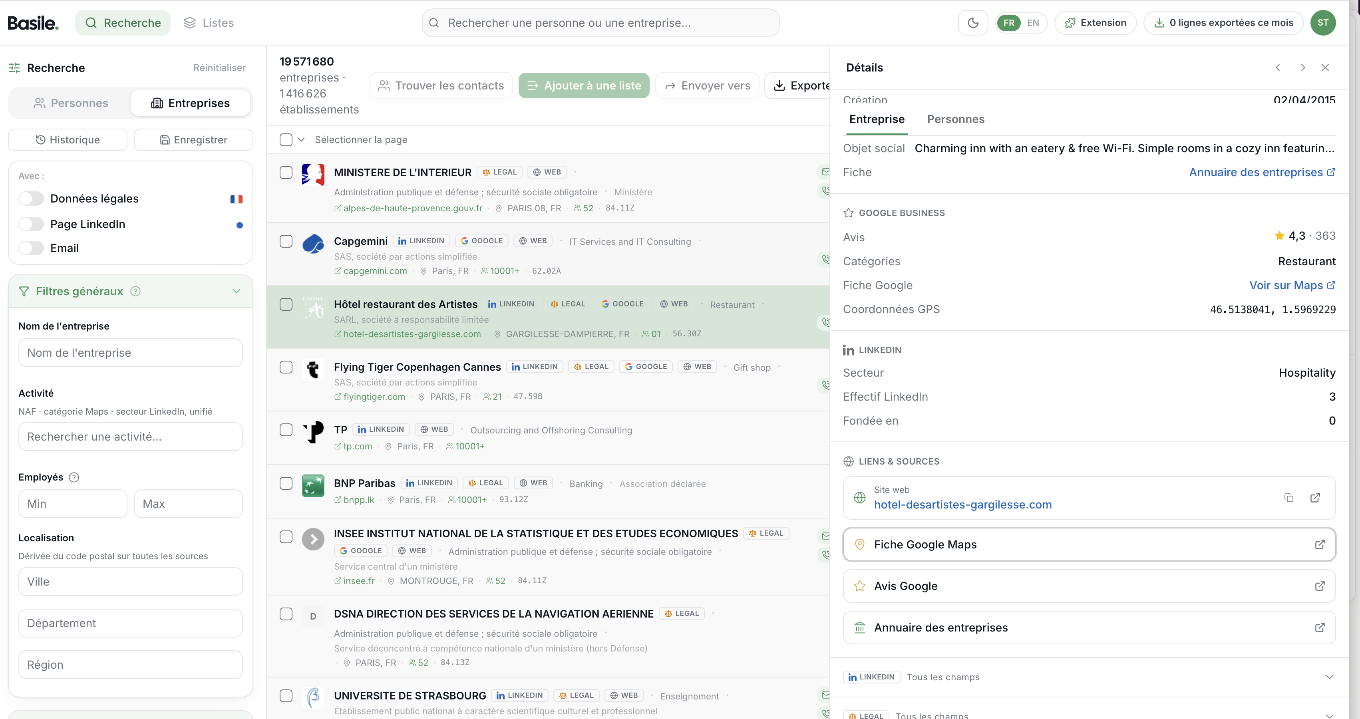The image size is (1360, 719).
Task: Click the email icon on Ministère de l'Intérieur row
Action: pos(825,172)
